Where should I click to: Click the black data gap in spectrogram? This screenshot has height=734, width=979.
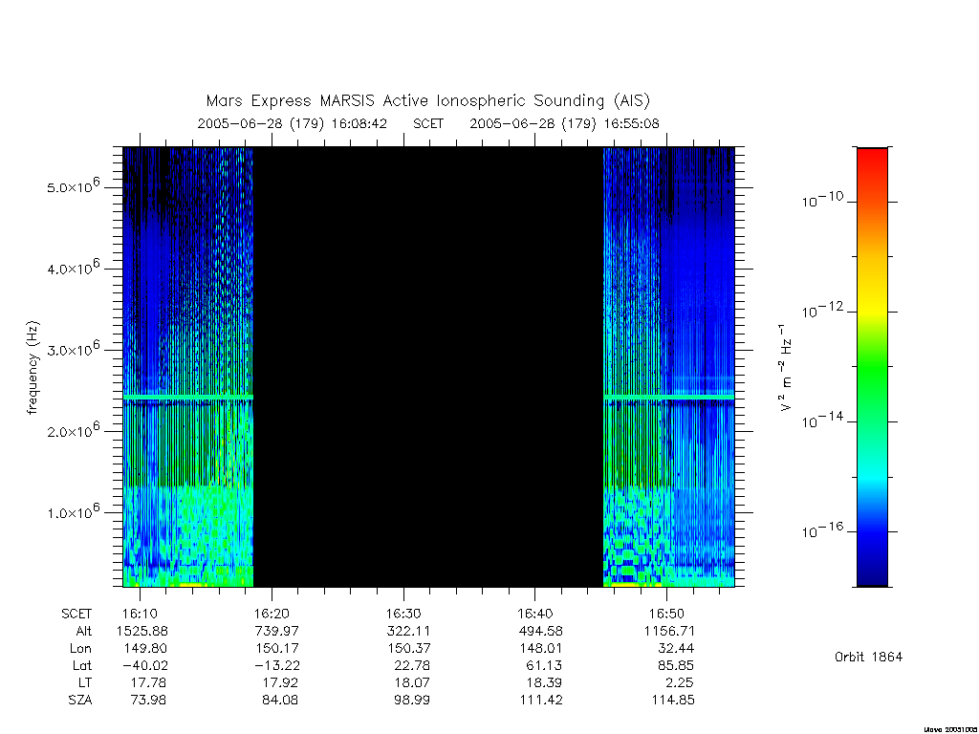click(428, 367)
